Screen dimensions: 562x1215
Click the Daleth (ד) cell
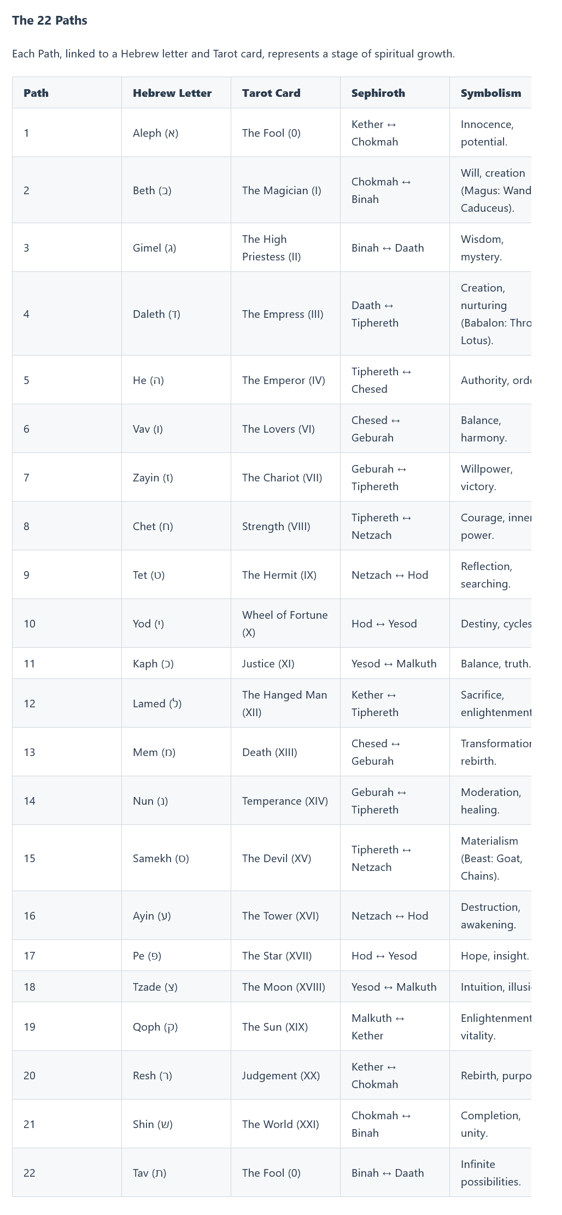(156, 314)
